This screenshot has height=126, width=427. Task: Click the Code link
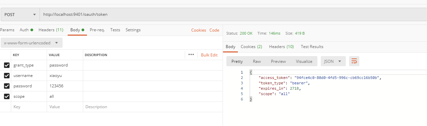point(214,30)
